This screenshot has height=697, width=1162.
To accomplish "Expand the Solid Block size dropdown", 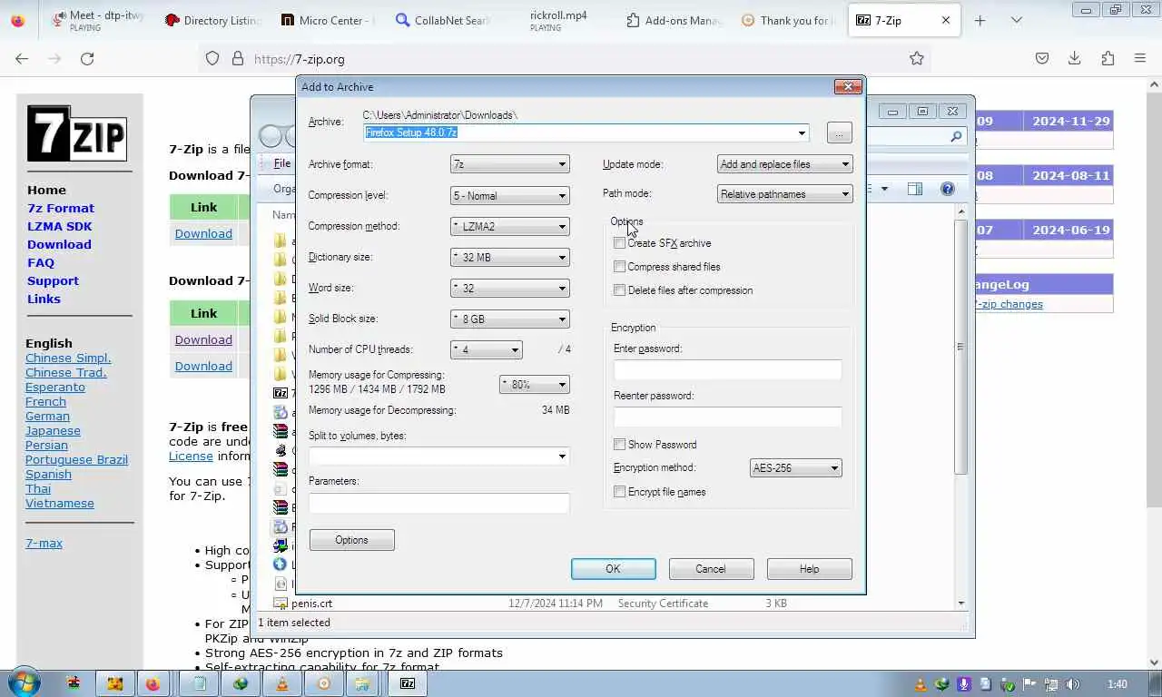I will pos(510,319).
